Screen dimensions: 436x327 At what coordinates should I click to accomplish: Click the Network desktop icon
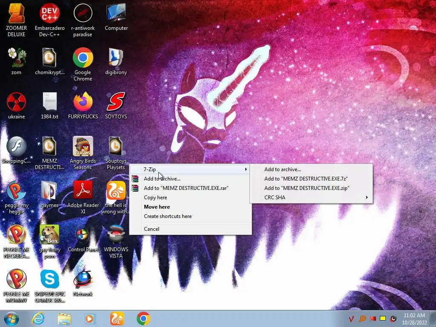click(x=83, y=283)
